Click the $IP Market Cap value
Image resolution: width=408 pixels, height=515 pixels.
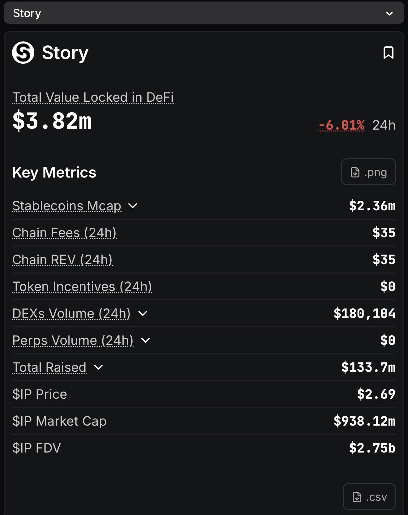tap(364, 421)
